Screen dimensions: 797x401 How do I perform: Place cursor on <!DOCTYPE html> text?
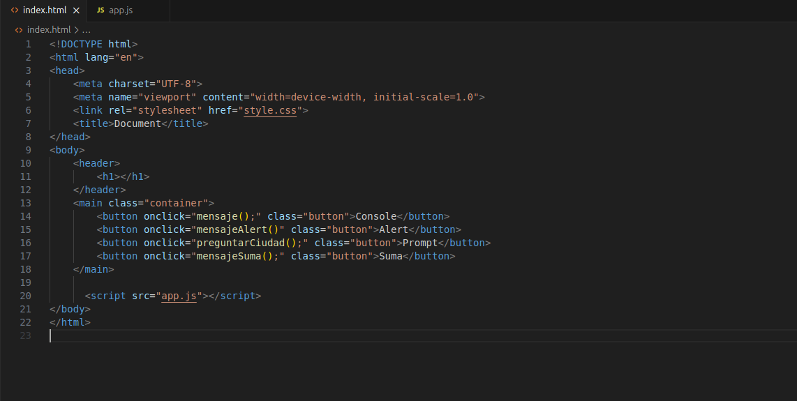(94, 44)
